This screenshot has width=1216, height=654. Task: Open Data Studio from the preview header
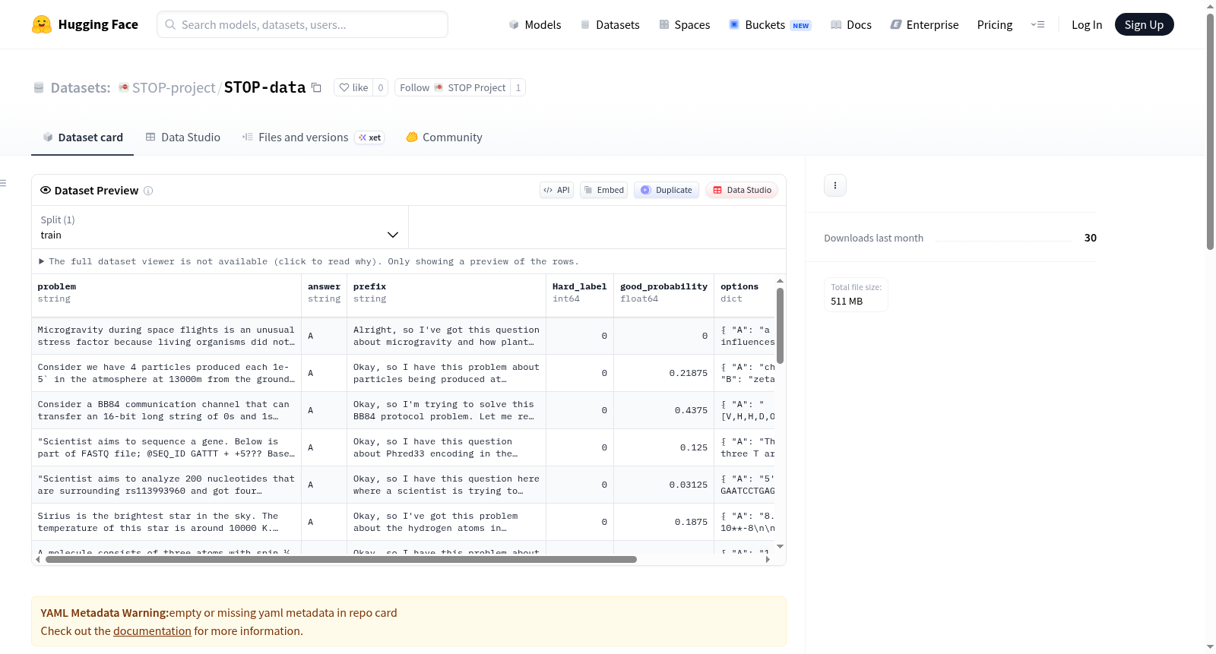[x=742, y=190]
